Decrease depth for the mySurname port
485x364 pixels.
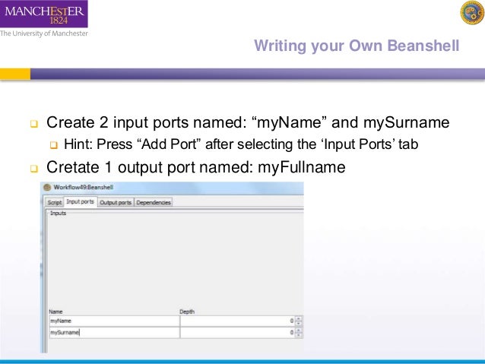point(299,335)
